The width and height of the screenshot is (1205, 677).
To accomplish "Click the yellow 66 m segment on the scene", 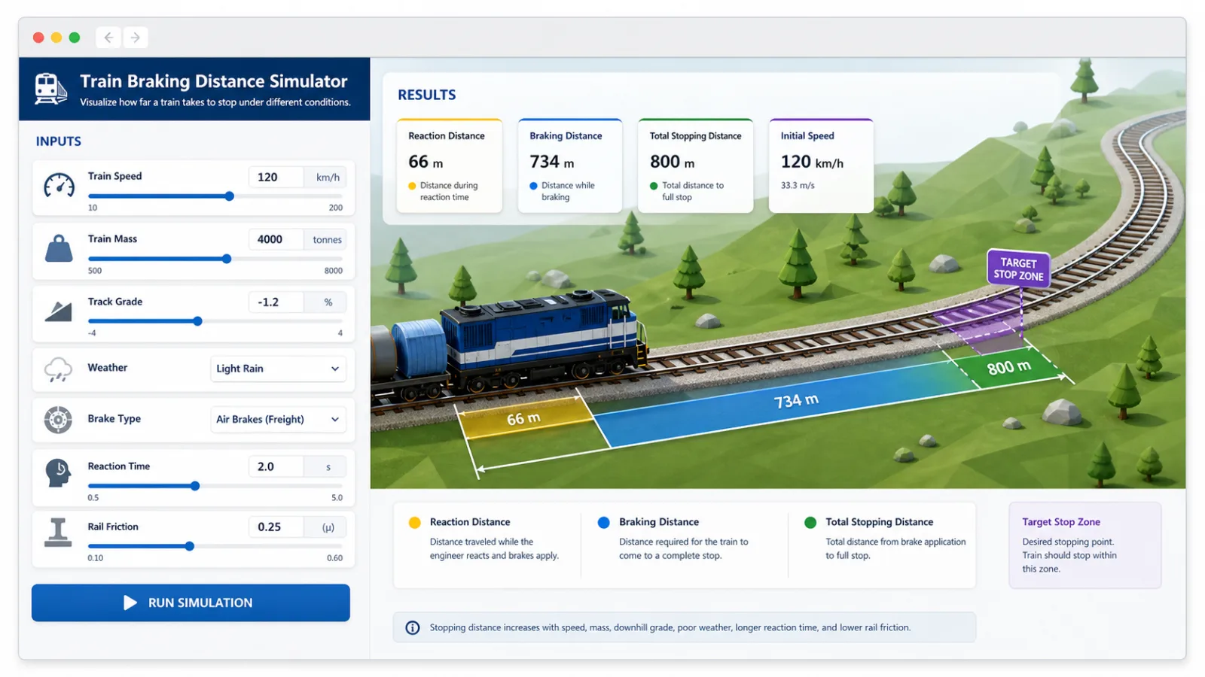I will coord(526,418).
